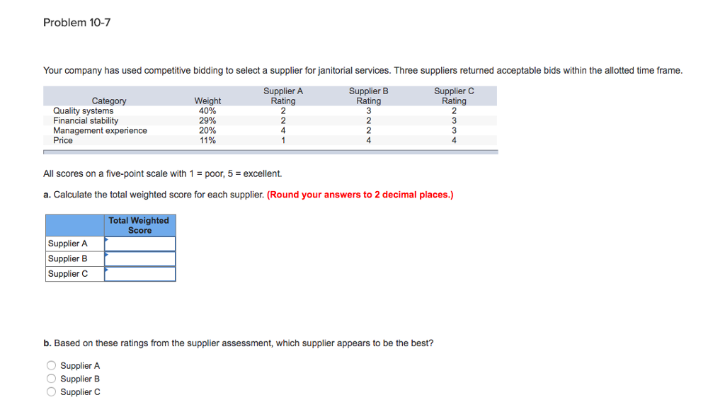Click the Management experience row label
Image resolution: width=725 pixels, height=412 pixels.
(x=100, y=131)
